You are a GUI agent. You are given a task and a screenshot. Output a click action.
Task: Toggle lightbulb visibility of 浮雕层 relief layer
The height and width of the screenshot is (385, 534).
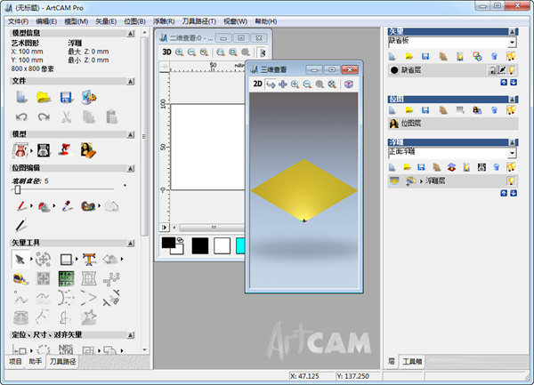coord(511,180)
